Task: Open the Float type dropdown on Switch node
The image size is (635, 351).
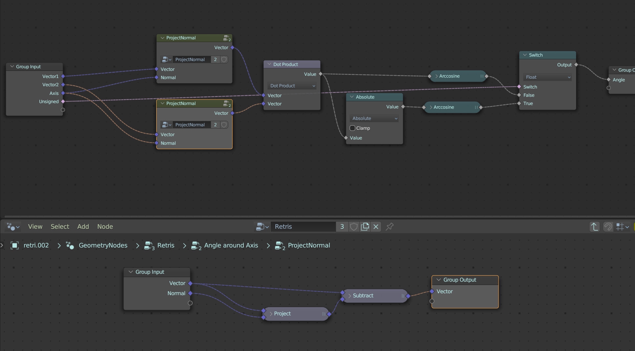Action: (x=548, y=77)
